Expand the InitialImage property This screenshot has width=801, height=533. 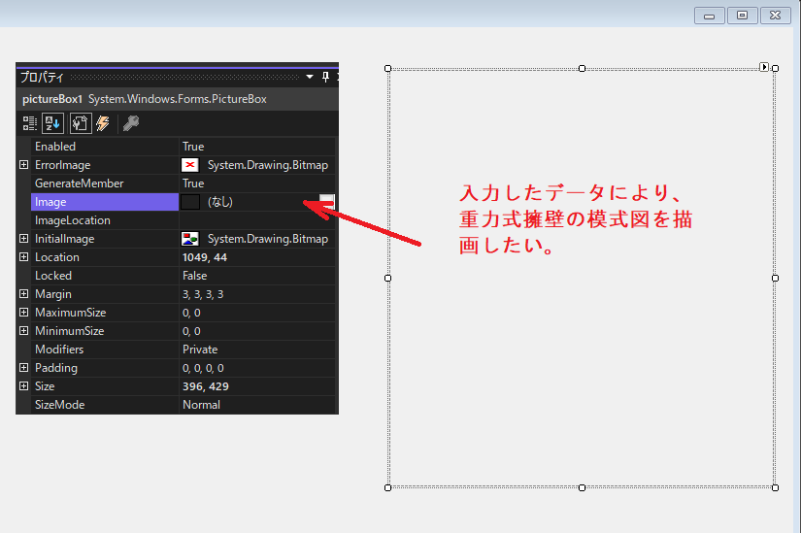pyautogui.click(x=23, y=238)
